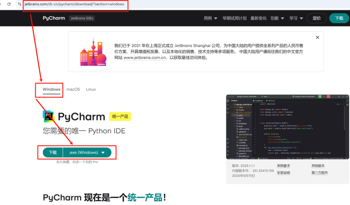Expand the 功能 navigation menu

(277, 18)
